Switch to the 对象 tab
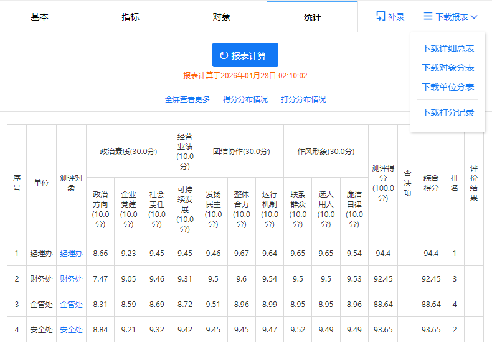 click(222, 17)
